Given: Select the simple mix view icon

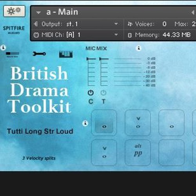Looking at the screenshot, I should pos(13,54).
